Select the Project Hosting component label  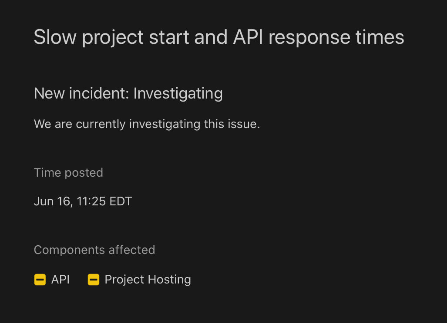tap(148, 280)
